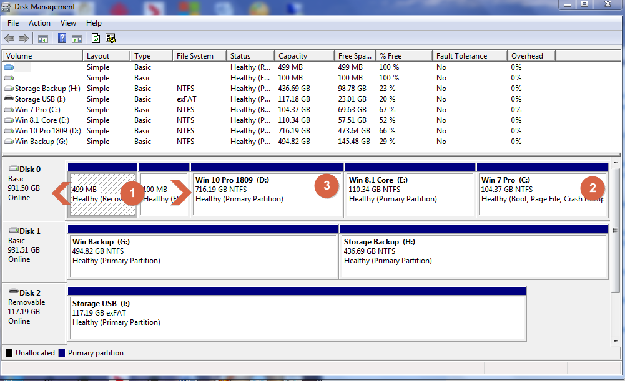
Task: Select Win 7 Pro (C:) in volume list
Action: click(38, 110)
